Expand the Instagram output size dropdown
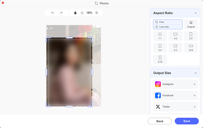This screenshot has width=203, height=128. tap(195, 84)
